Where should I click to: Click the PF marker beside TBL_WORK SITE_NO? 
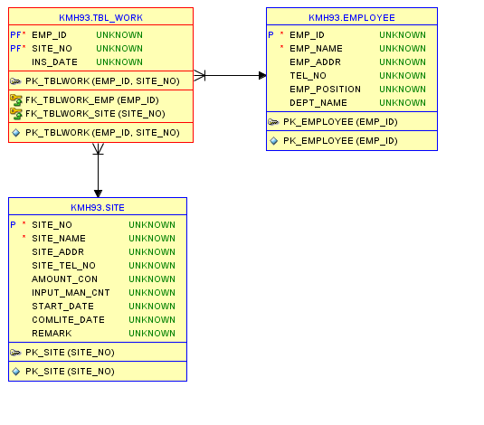[x=15, y=49]
